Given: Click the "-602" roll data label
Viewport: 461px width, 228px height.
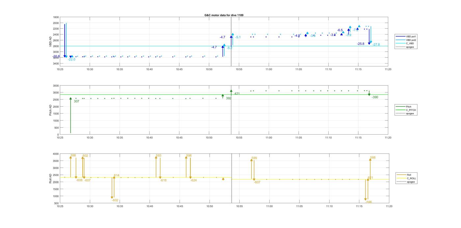Looking at the screenshot, I should coord(115,200).
